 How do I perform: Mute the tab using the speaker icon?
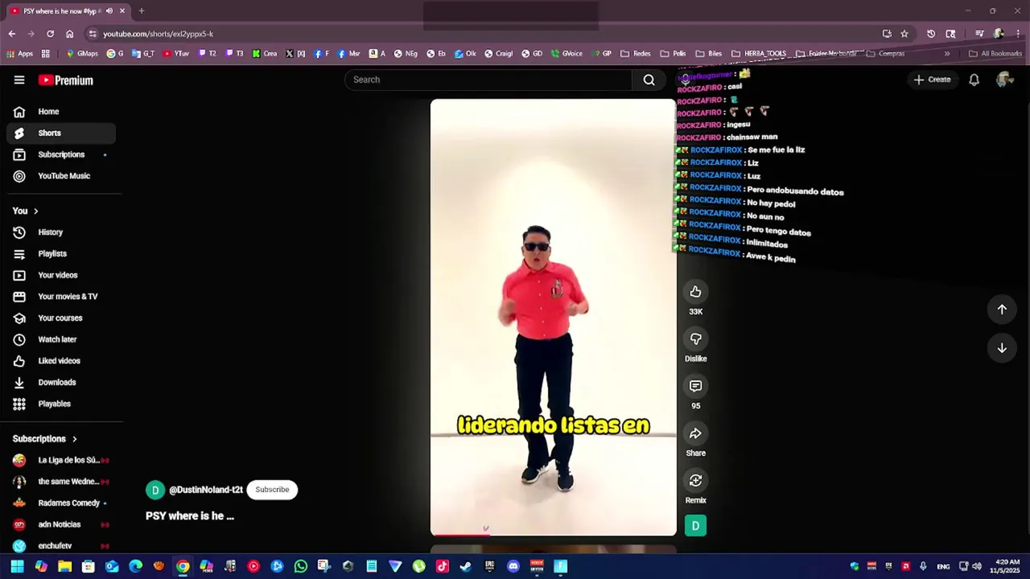109,11
